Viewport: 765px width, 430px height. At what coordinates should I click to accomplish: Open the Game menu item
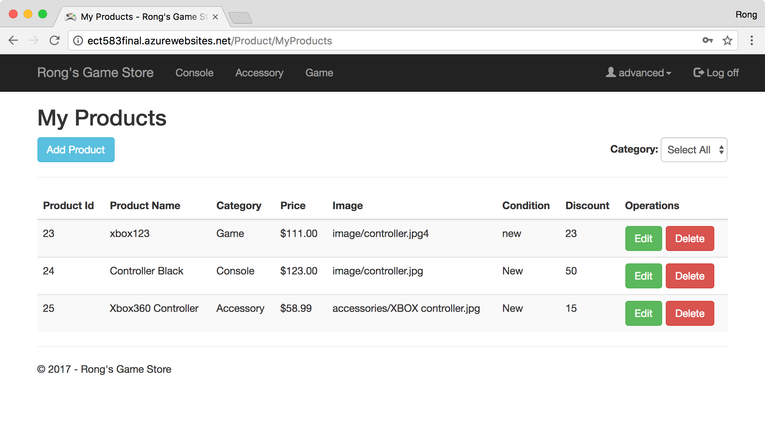[319, 73]
